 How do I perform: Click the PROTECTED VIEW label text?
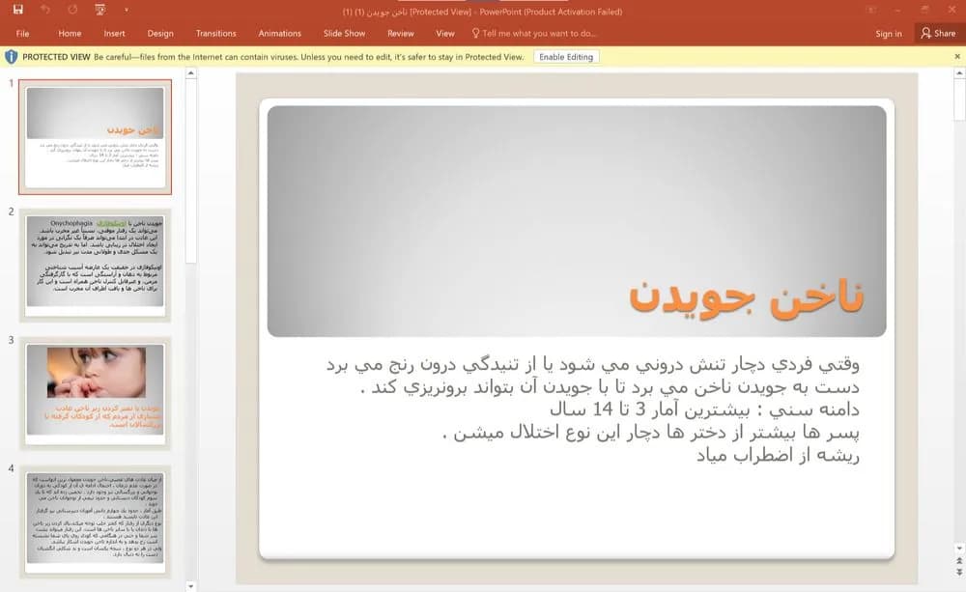[x=56, y=57]
